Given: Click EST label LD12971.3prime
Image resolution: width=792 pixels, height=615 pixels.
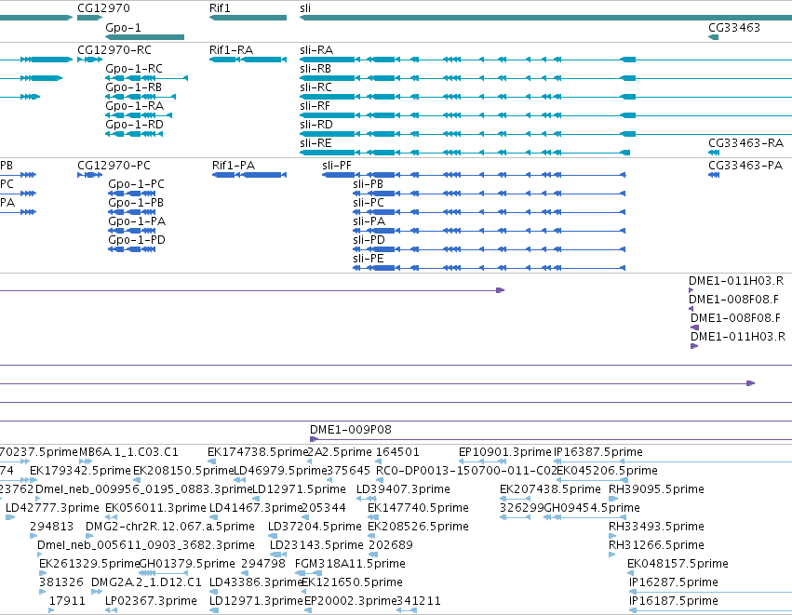Looking at the screenshot, I should [x=256, y=601].
